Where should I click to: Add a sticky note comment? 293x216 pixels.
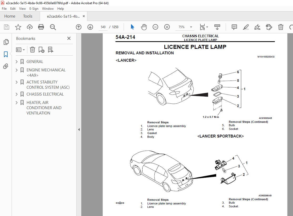tap(234, 27)
